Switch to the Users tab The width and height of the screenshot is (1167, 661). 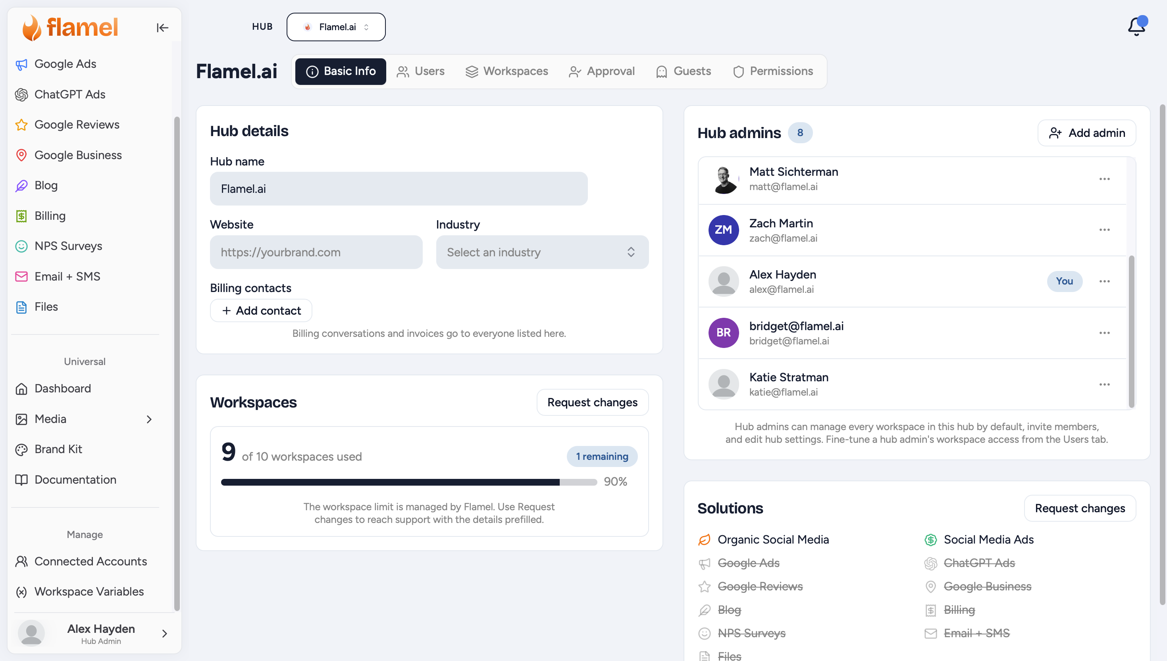point(420,71)
